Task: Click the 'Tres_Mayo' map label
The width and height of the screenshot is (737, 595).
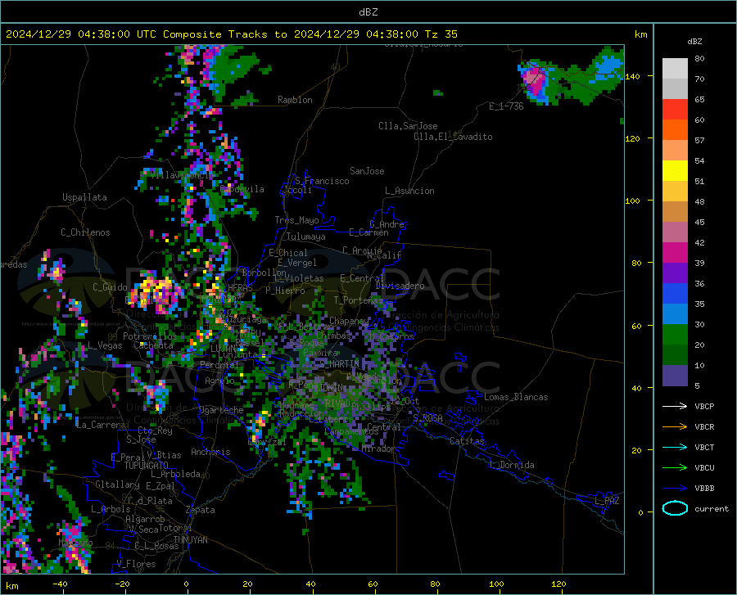Action: 296,220
